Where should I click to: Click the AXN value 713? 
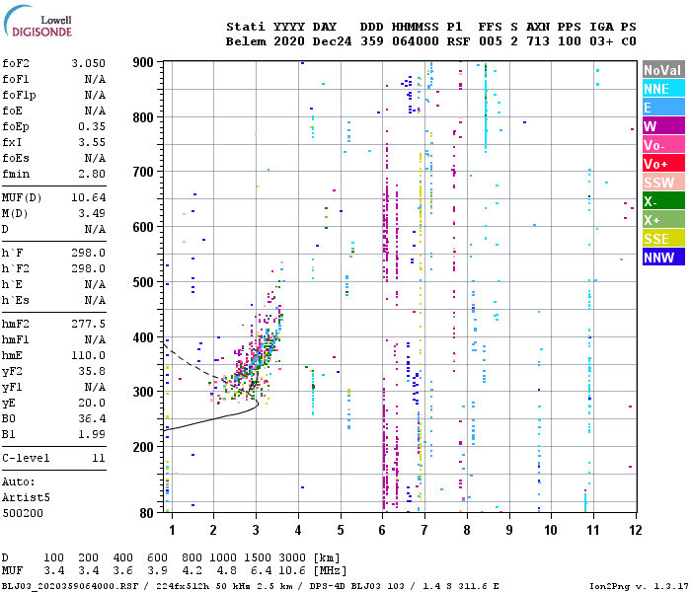coord(538,41)
